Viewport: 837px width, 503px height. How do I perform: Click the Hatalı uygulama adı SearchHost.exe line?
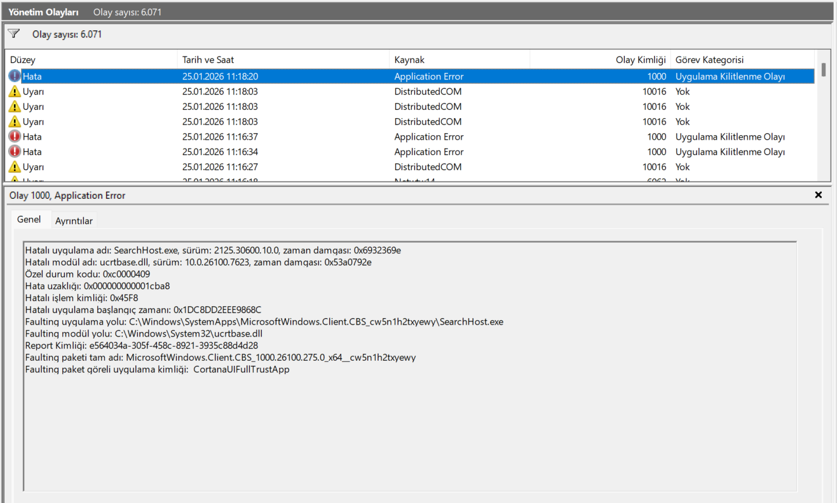click(x=213, y=250)
